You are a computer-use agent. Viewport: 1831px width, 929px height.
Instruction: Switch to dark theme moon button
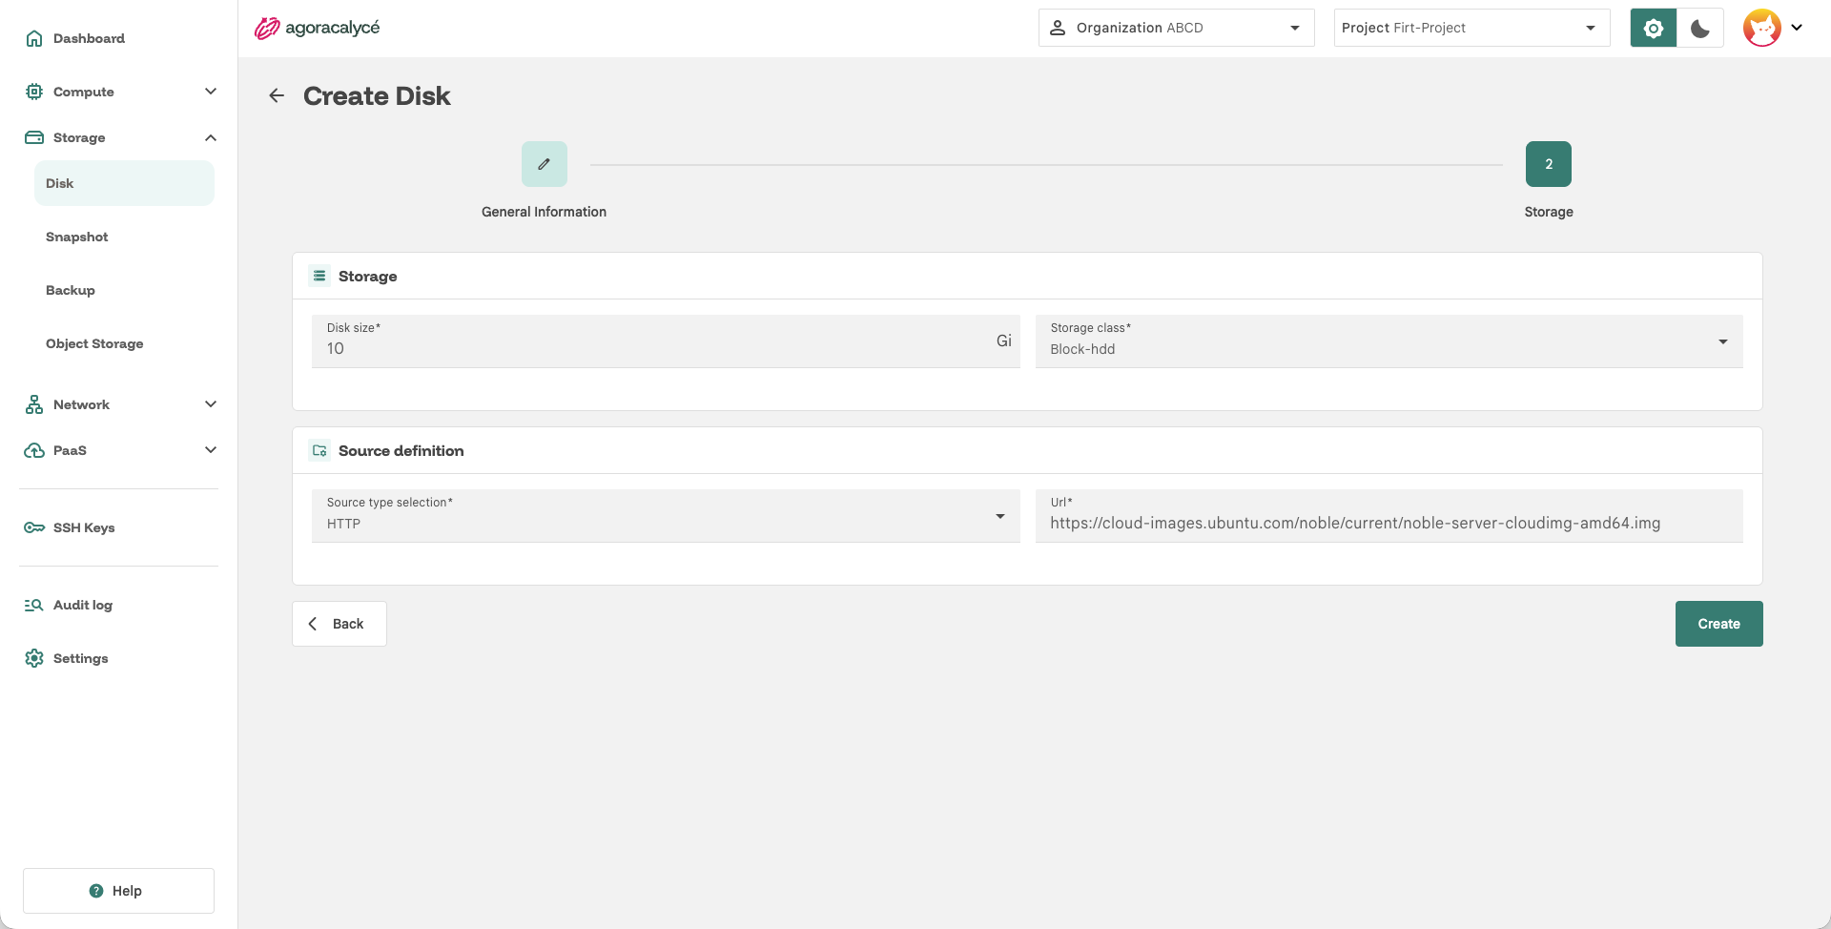click(x=1700, y=28)
